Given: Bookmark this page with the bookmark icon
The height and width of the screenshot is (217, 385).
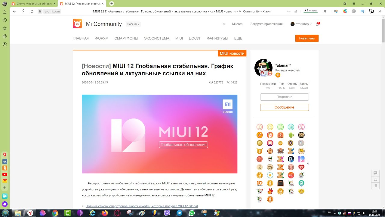Looking at the screenshot, I should tap(325, 11).
